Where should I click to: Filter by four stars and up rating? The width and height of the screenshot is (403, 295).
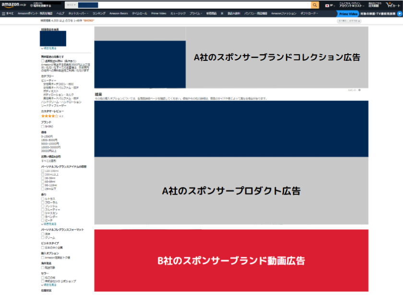click(49, 116)
